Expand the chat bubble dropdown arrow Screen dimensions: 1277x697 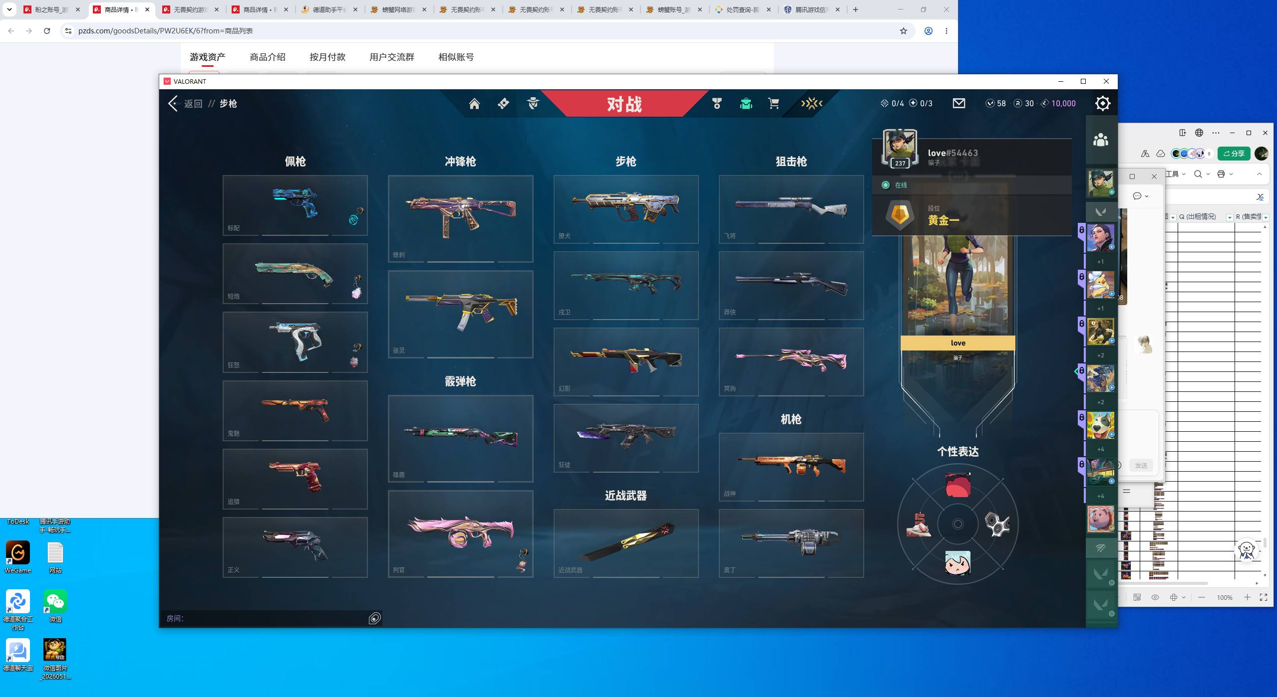pos(1147,196)
